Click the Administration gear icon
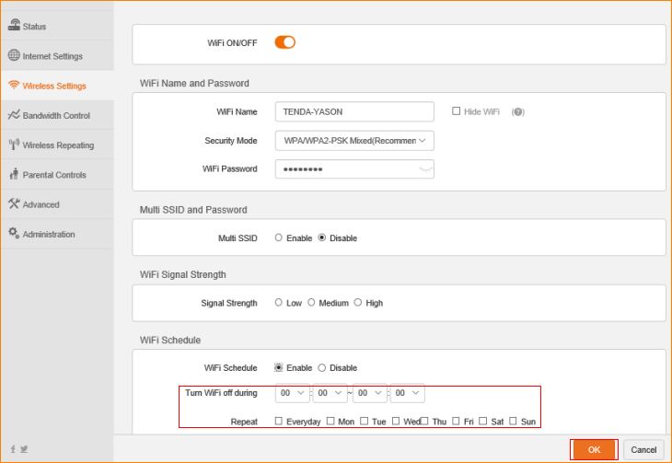672x463 pixels. [x=14, y=234]
